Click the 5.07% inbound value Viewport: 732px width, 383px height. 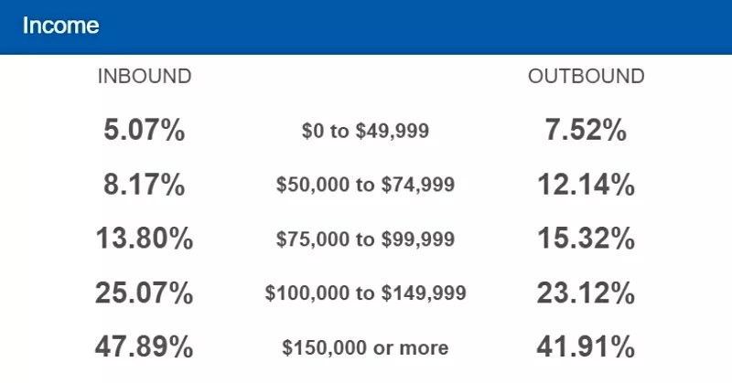point(145,131)
